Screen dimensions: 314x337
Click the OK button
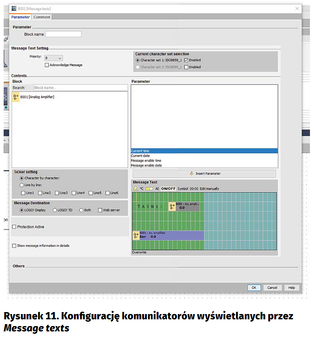point(253,288)
